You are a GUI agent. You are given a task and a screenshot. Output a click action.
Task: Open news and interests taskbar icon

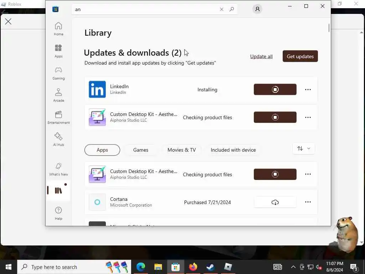(x=277, y=267)
